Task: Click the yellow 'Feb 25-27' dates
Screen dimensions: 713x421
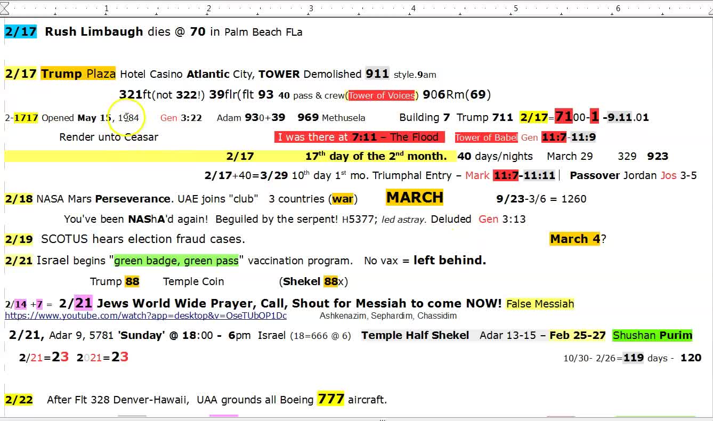Action: [578, 335]
